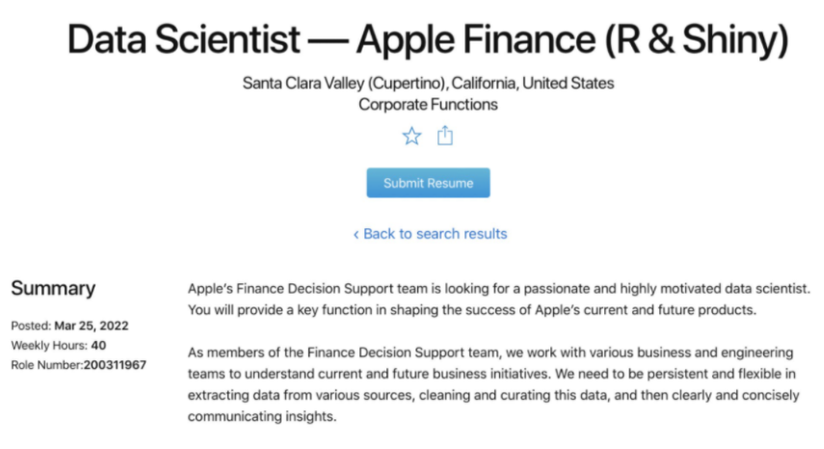Open the share icon next to the star

coord(445,136)
